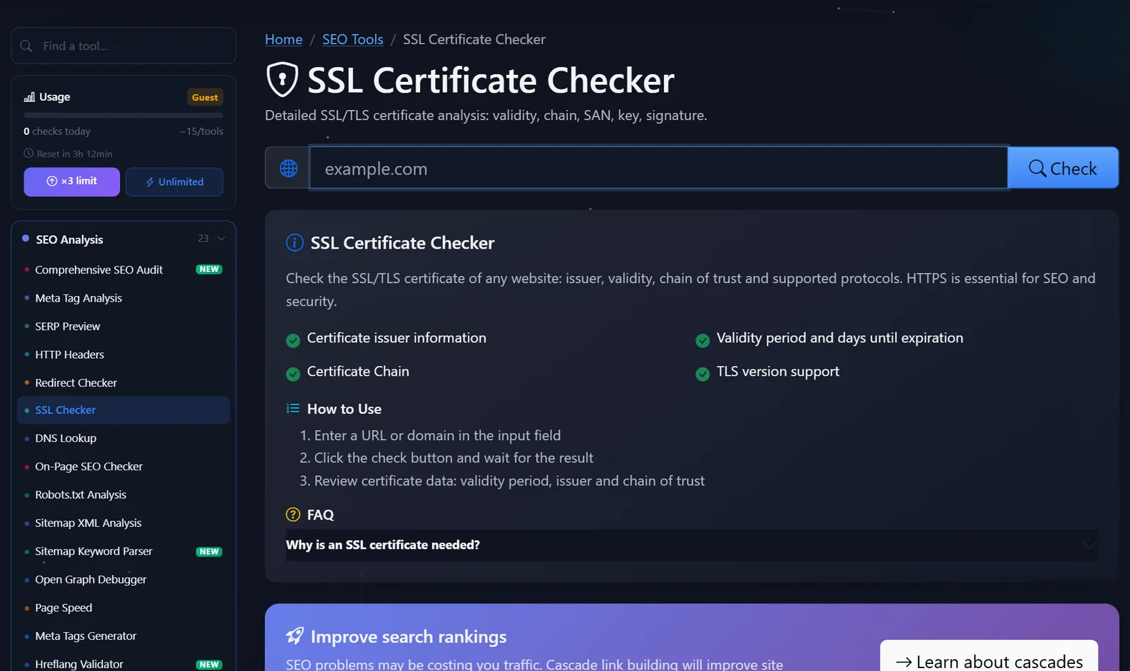Open Page Speed tool
This screenshot has width=1130, height=671.
[x=124, y=607]
